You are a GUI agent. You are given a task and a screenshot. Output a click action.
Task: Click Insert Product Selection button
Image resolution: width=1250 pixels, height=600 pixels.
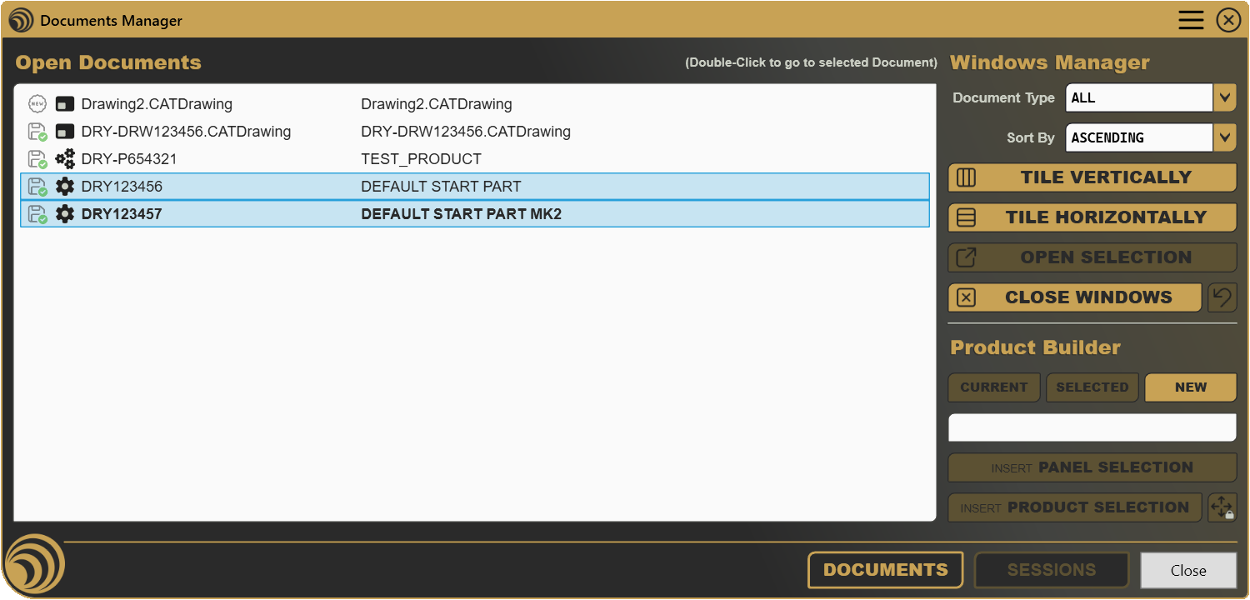coord(1075,507)
